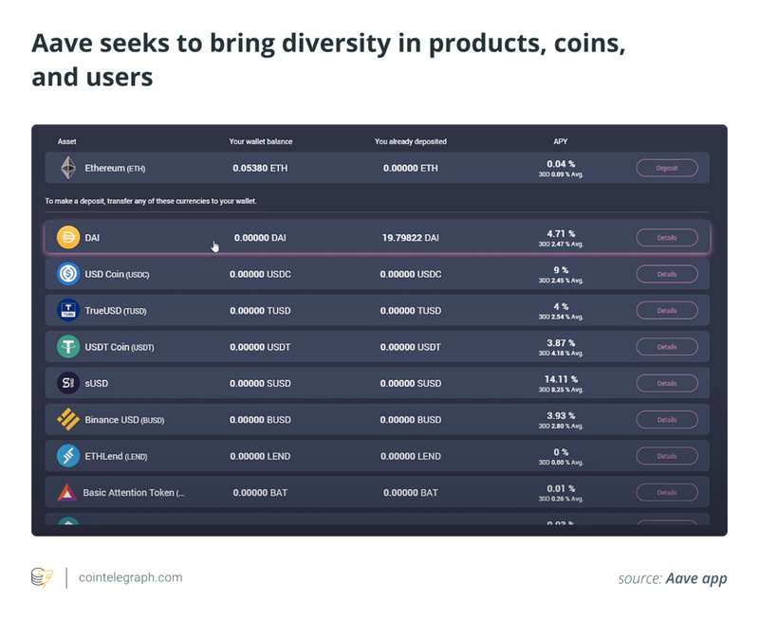Click the dark sUSD token icon
The height and width of the screenshot is (620, 759).
point(67,383)
